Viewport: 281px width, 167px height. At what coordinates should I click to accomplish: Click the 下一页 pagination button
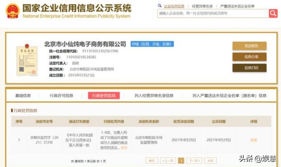(x=194, y=161)
